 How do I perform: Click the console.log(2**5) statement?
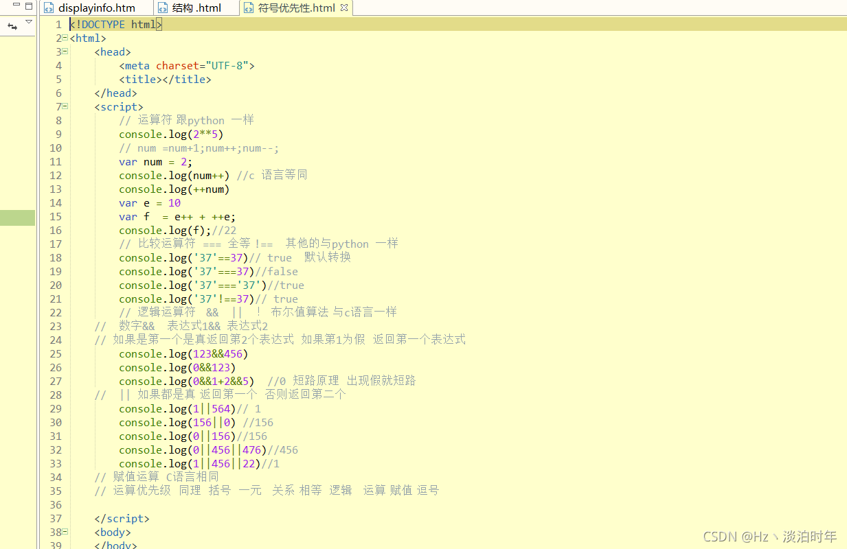pos(171,135)
